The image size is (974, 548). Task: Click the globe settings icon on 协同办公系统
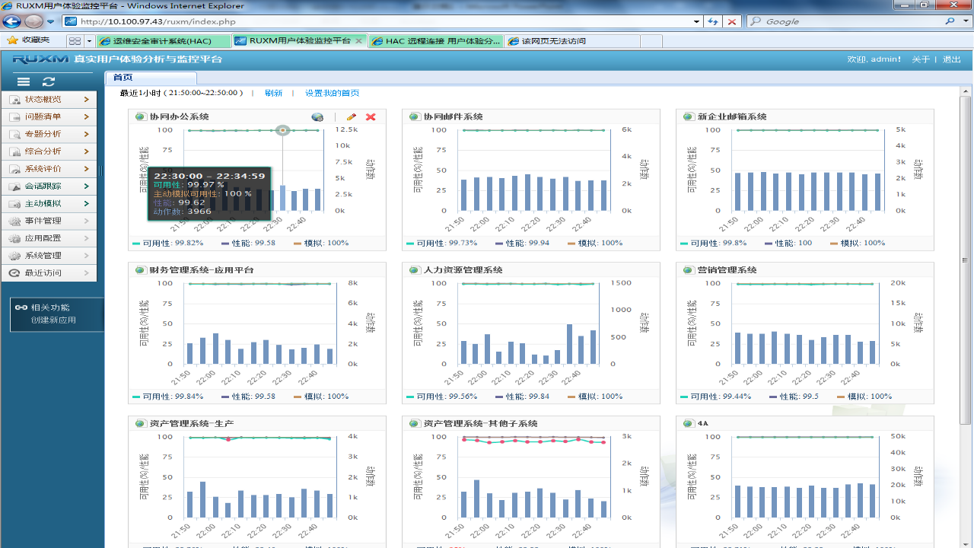click(x=317, y=117)
